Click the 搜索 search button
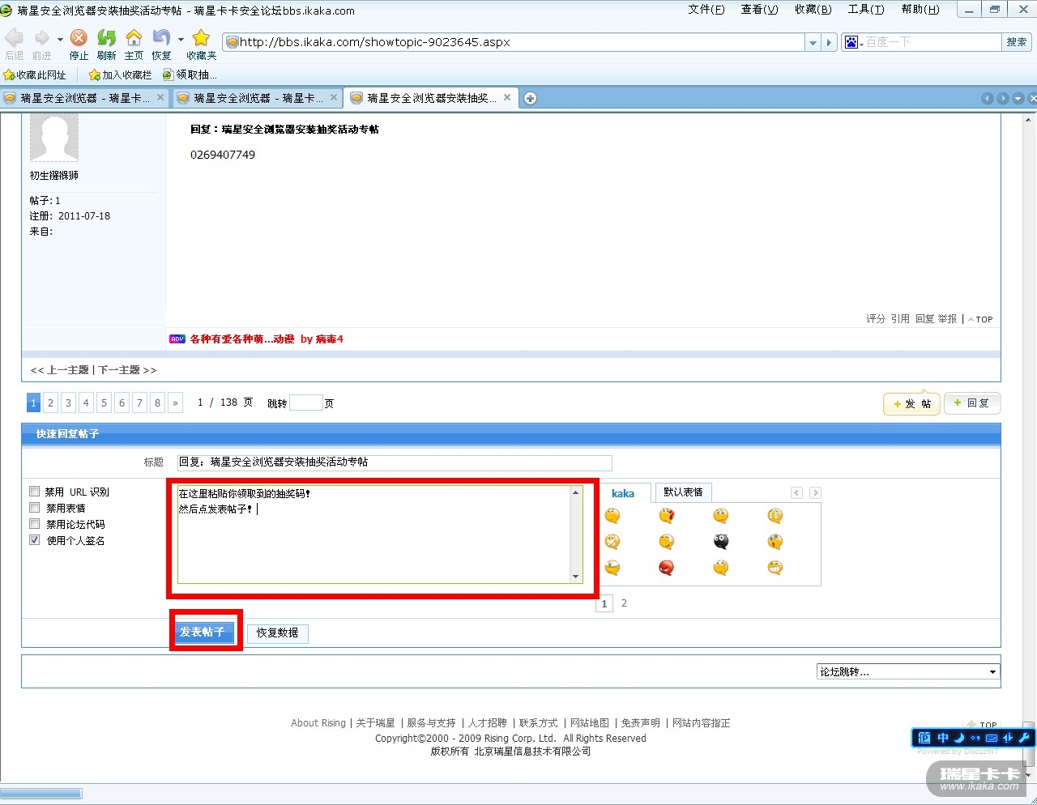Viewport: 1037px width, 805px height. tap(1017, 42)
